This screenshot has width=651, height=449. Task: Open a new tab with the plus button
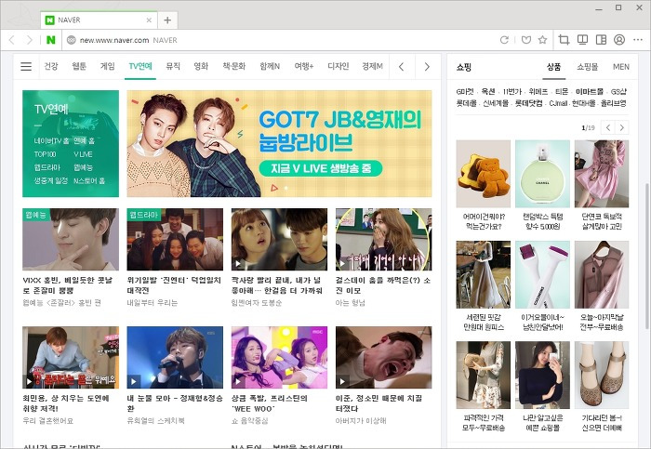[x=167, y=20]
